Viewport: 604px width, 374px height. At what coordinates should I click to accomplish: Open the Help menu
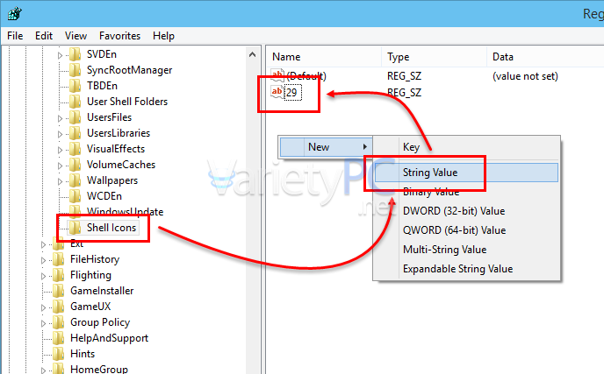(x=163, y=36)
